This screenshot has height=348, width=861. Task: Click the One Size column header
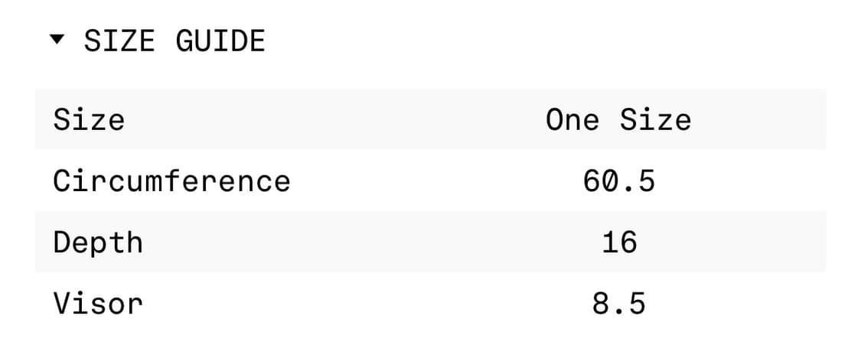(618, 120)
